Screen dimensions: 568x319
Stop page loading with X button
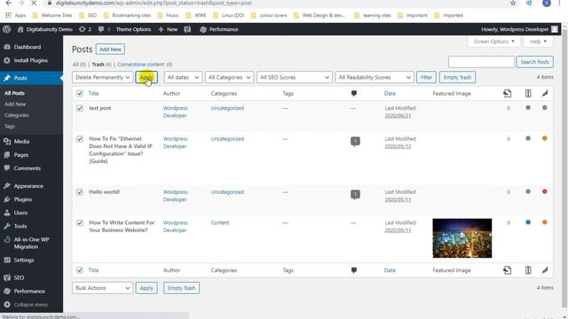34,3
